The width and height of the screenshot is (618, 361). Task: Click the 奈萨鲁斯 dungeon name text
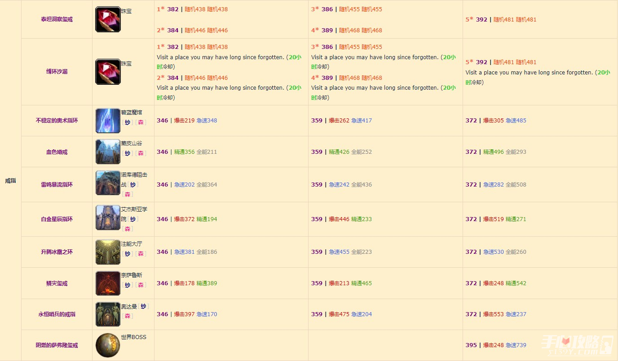[x=132, y=275]
